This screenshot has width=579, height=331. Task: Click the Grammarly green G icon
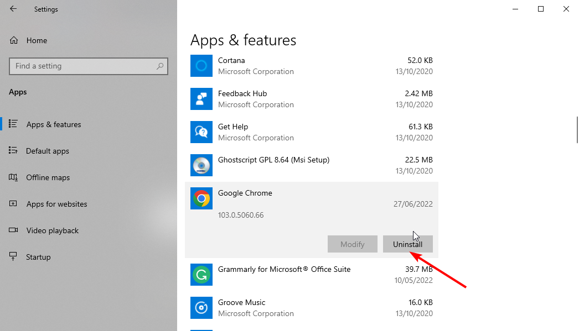coord(201,275)
